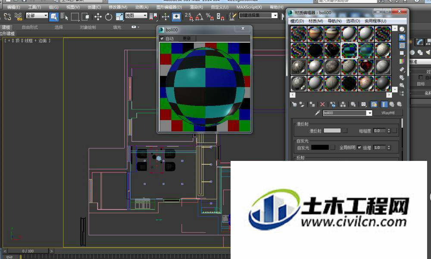Switch to 对象绘制 ribbon tab
The width and height of the screenshot is (431, 259).
pos(88,27)
